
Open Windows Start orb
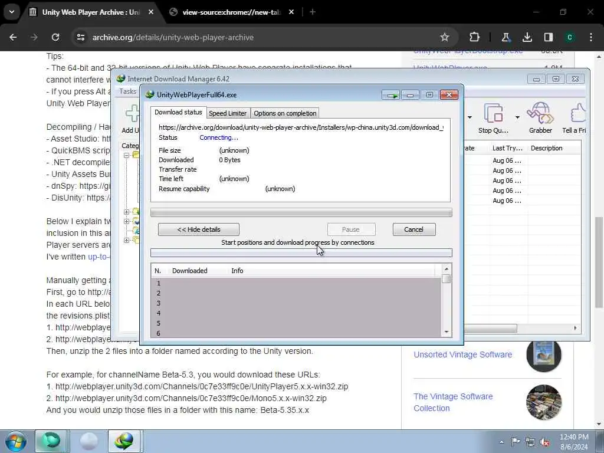click(x=15, y=441)
